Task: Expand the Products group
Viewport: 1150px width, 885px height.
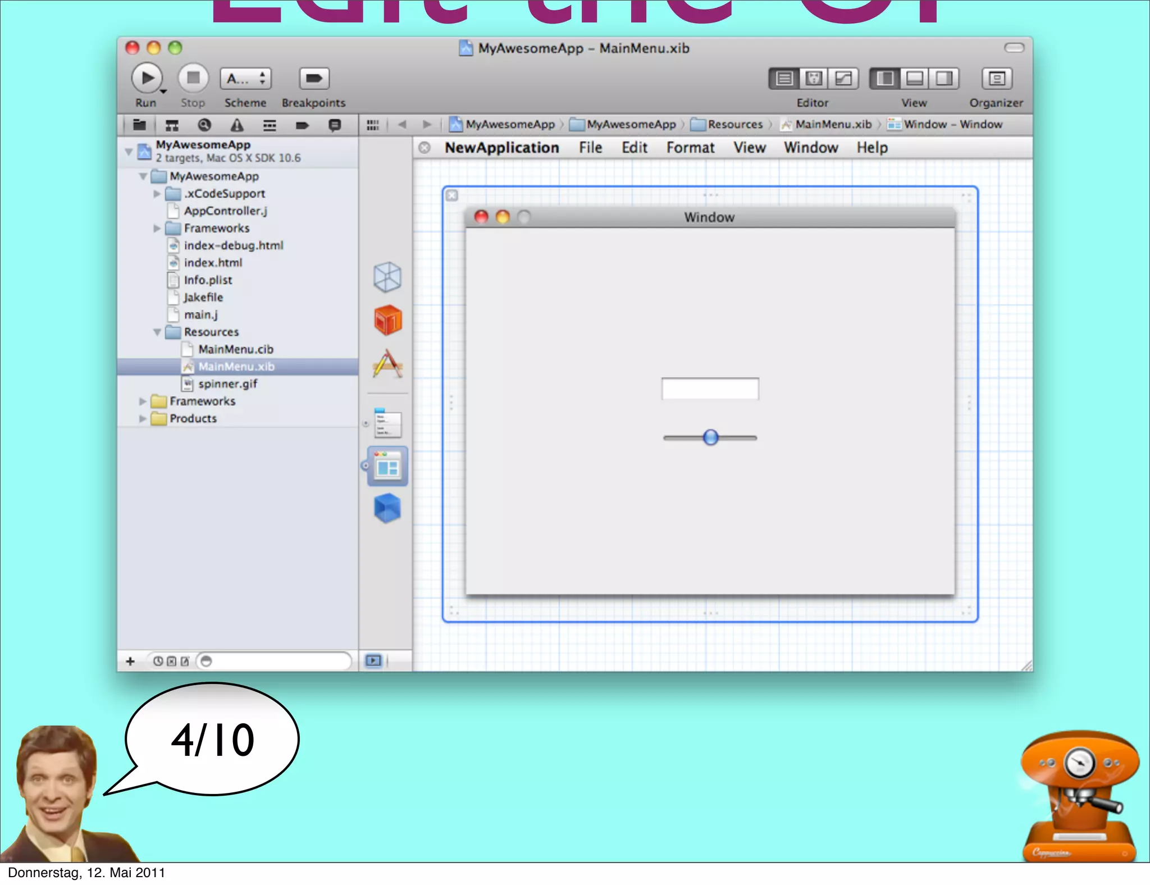Action: pos(143,419)
